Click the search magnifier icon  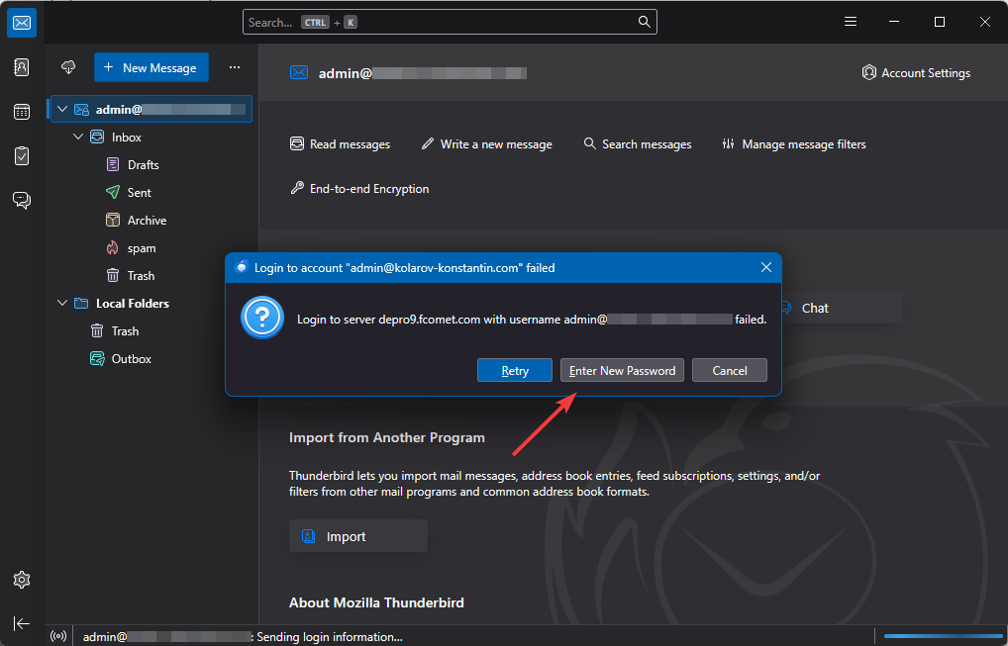tap(645, 22)
